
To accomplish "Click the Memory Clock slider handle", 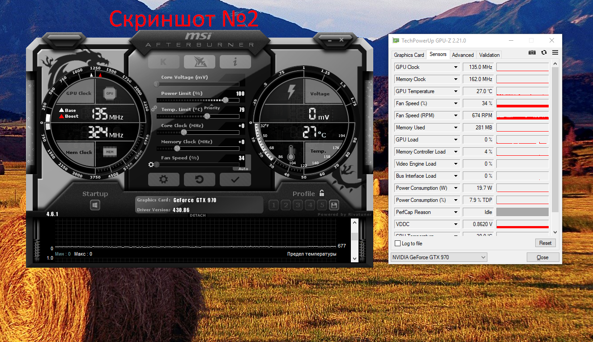I will tap(177, 149).
